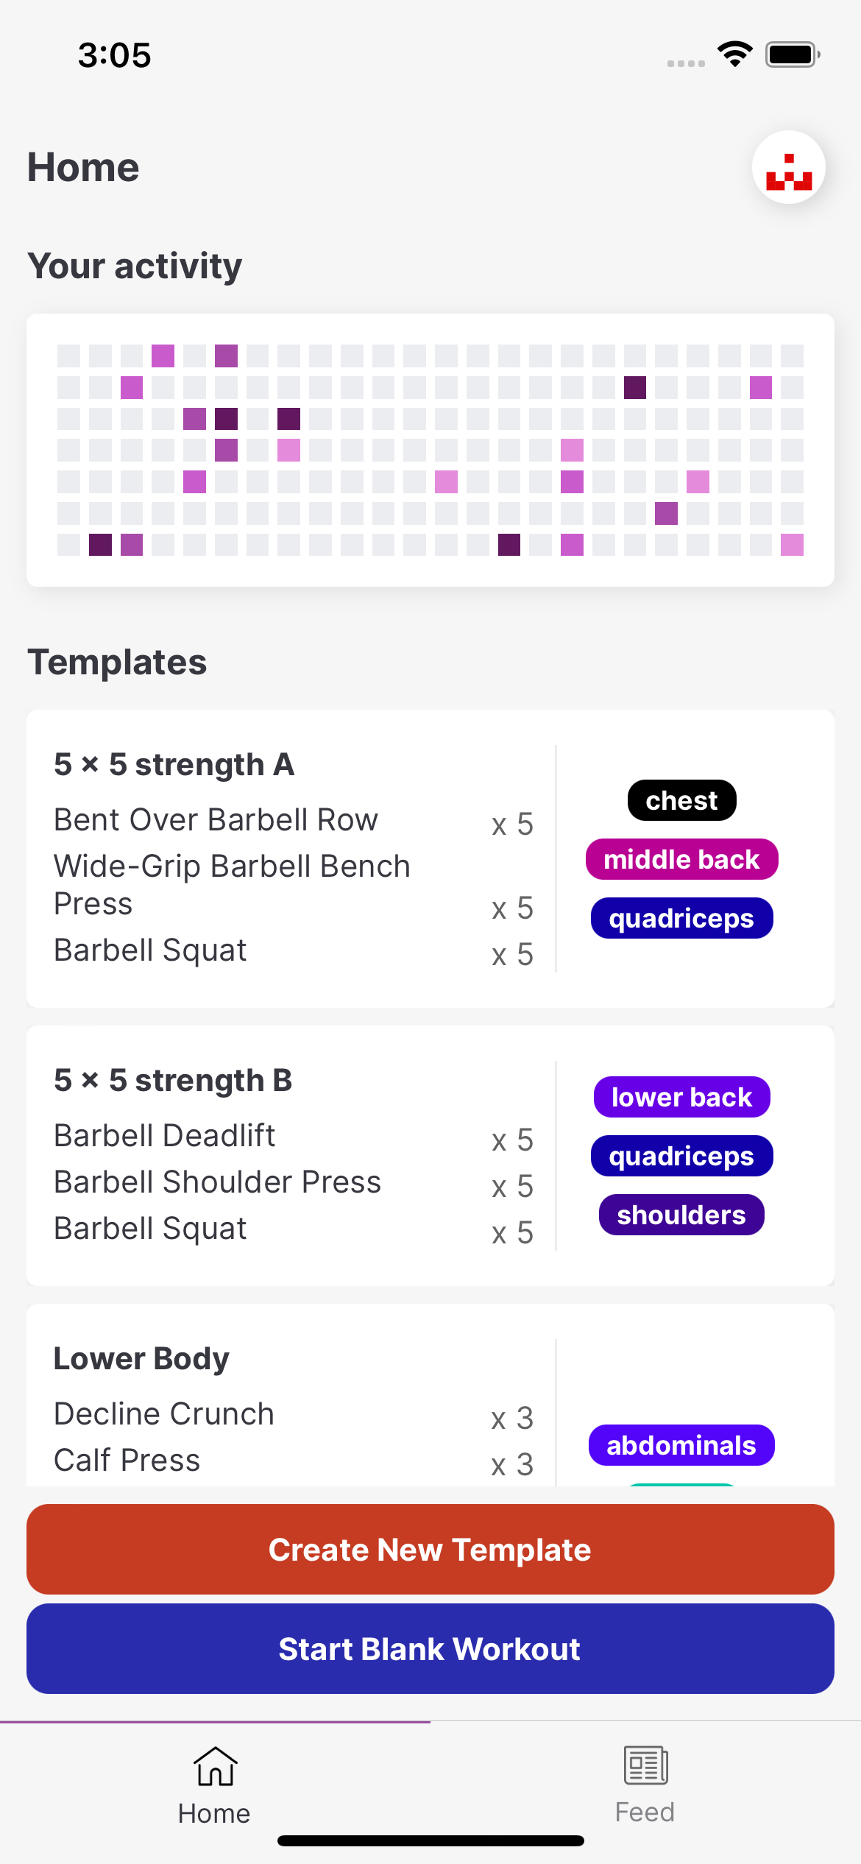Switch to the Home tab
This screenshot has height=1864, width=861.
tap(215, 1784)
